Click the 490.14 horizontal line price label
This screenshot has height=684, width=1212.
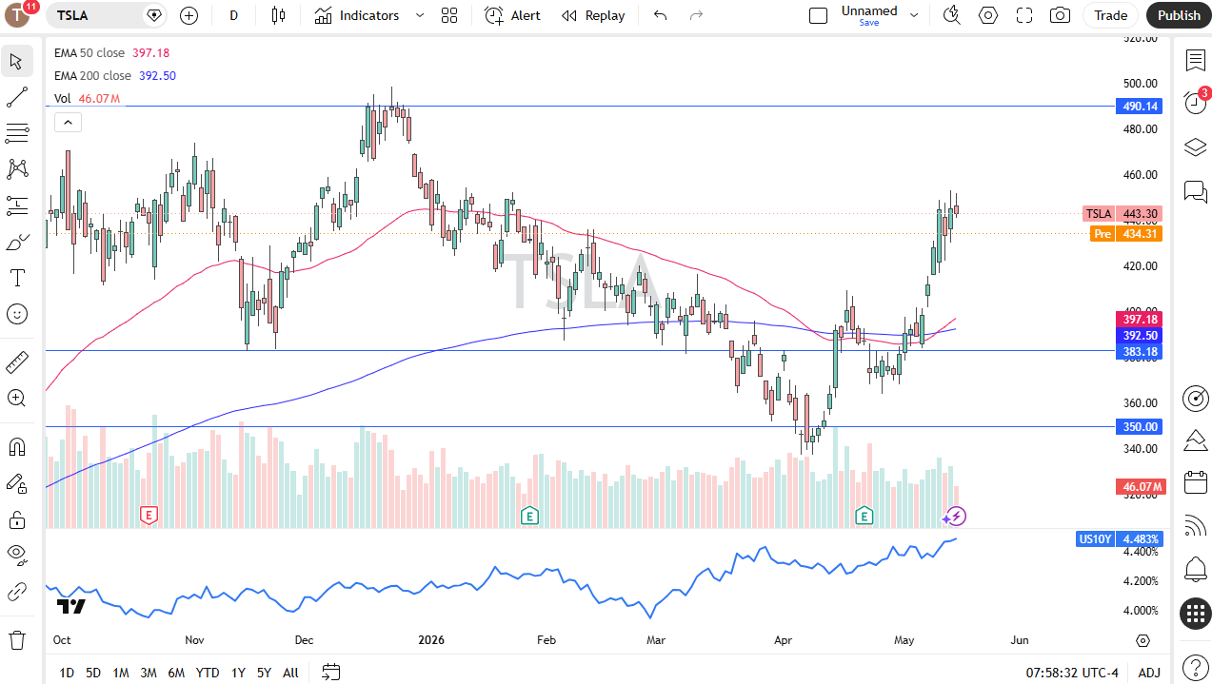click(x=1138, y=107)
